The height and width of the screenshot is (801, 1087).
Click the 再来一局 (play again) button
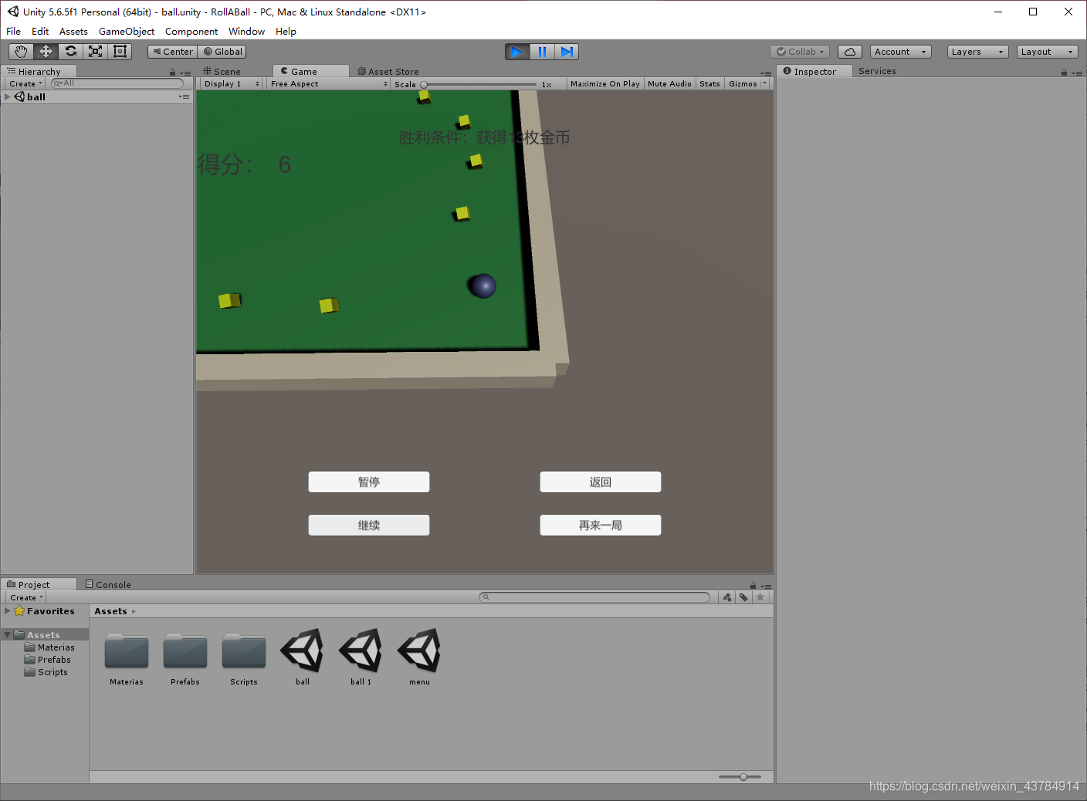pos(601,525)
